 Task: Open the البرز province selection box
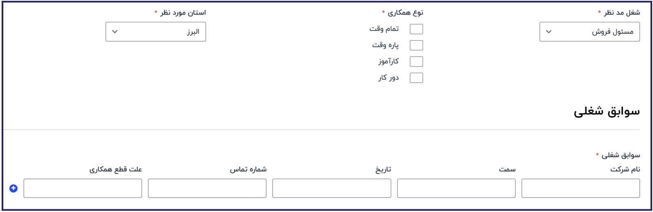tap(156, 32)
